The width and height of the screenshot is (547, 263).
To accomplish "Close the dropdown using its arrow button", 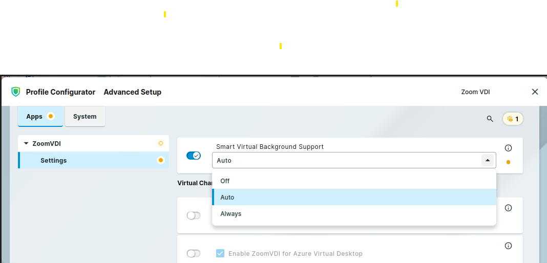I will point(488,160).
